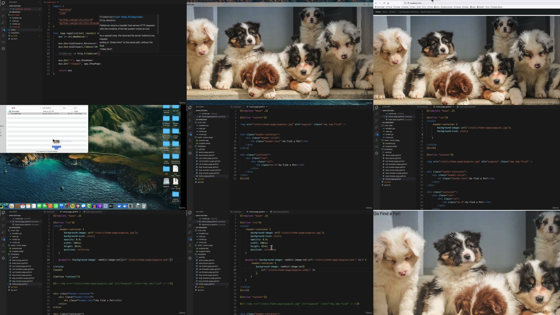The height and width of the screenshot is (315, 560).
Task: Open Breeds dropdown in website navbar
Action: pos(393,12)
